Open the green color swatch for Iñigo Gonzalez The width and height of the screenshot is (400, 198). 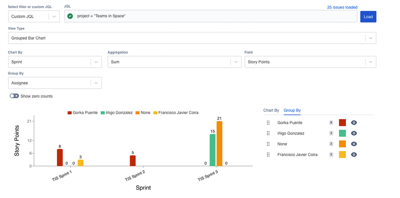tap(342, 133)
